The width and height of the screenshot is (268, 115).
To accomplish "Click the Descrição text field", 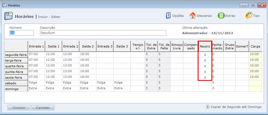I will tap(103, 33).
